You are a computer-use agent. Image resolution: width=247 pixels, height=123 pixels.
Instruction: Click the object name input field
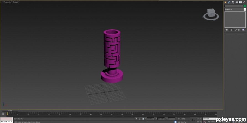(234, 6)
